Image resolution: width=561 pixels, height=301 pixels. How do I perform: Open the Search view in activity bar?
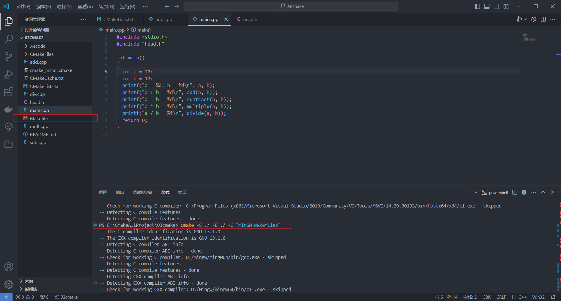(9, 39)
